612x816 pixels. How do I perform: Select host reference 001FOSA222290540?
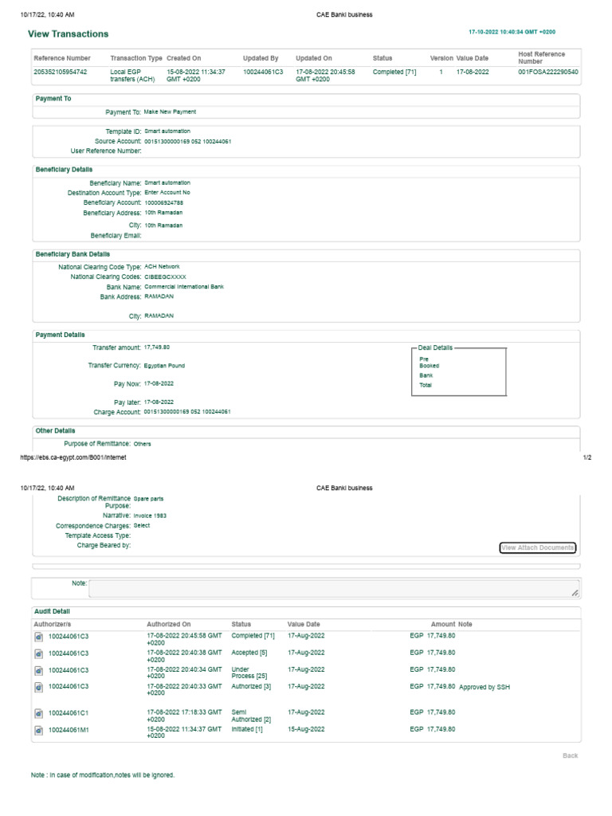(x=548, y=72)
